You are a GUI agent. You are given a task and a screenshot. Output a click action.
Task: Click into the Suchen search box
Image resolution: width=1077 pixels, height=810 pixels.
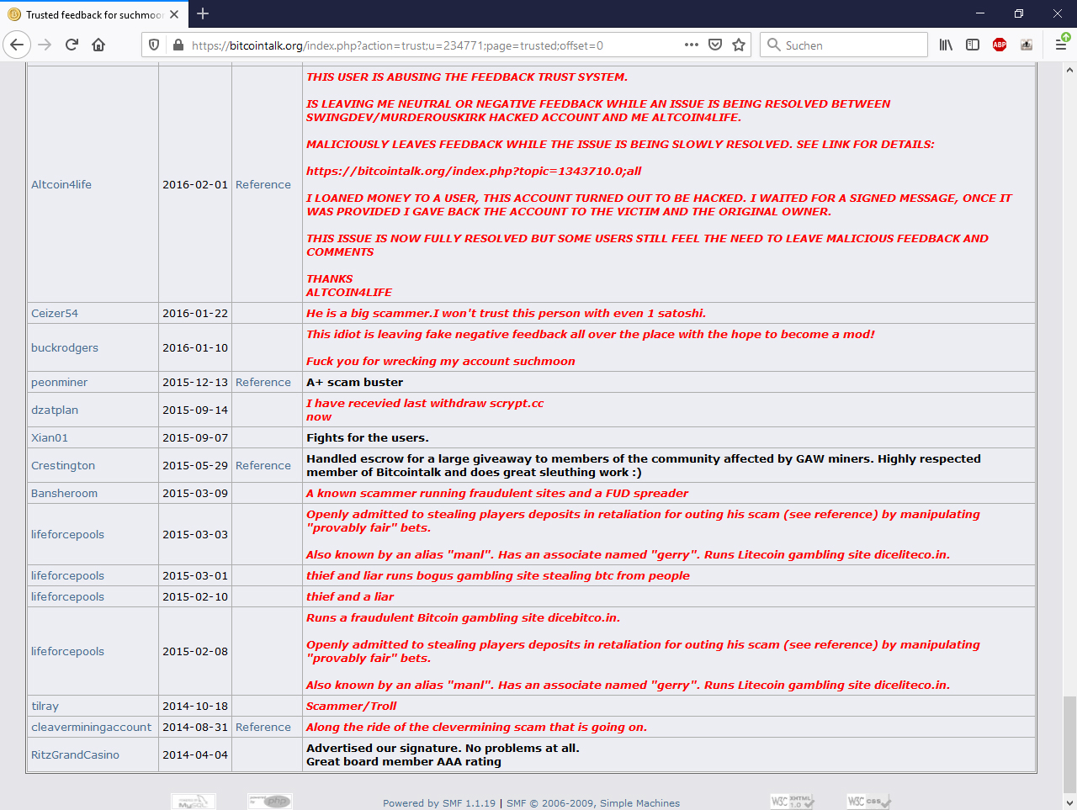point(844,45)
